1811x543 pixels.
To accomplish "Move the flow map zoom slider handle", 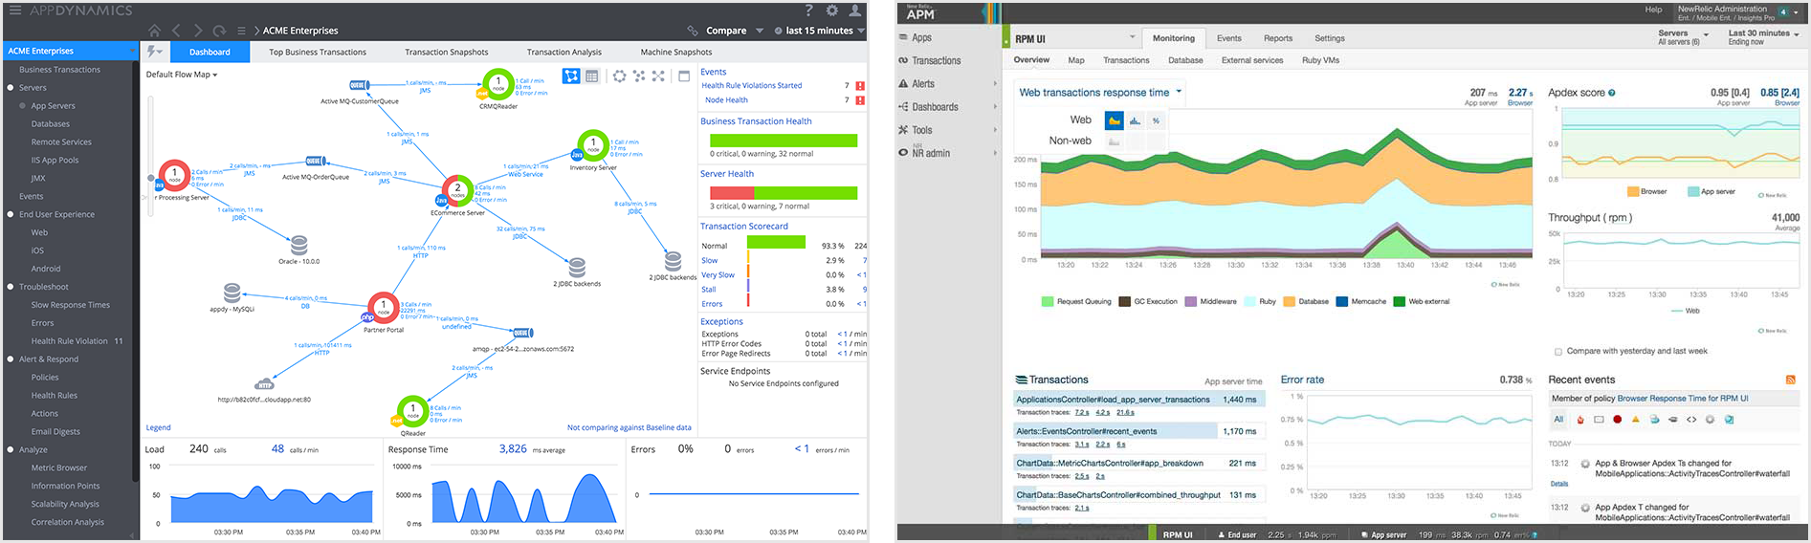I will point(150,178).
